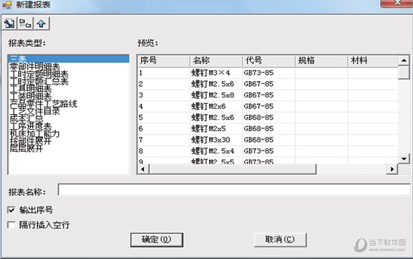The height and width of the screenshot is (259, 413).
Task: Select 机床加工能力 report type
Action: coord(35,133)
